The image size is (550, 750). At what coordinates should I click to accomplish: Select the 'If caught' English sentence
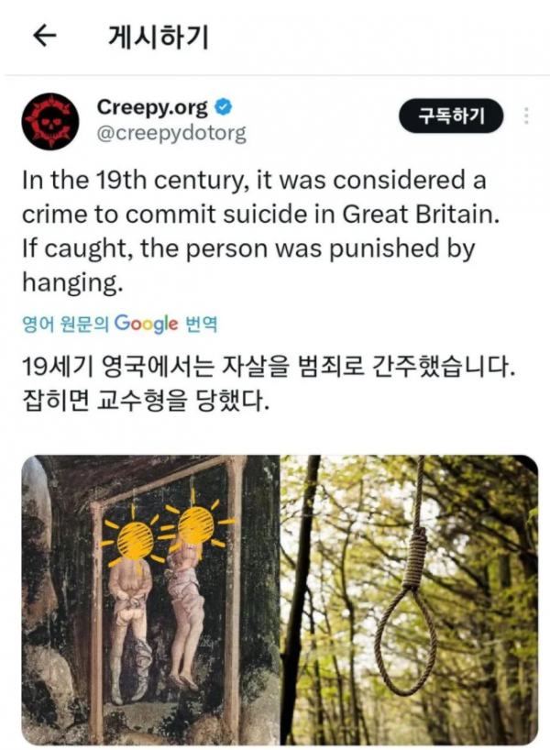click(248, 266)
